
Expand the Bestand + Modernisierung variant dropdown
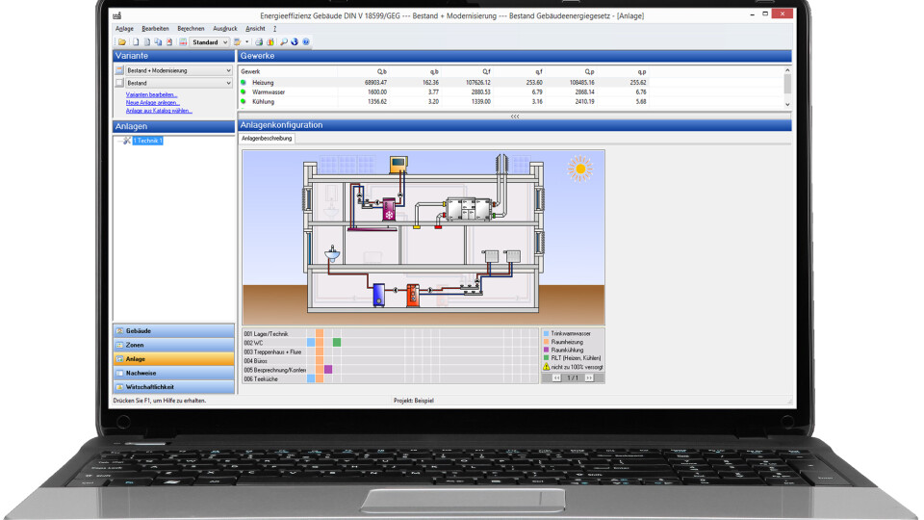pos(228,70)
